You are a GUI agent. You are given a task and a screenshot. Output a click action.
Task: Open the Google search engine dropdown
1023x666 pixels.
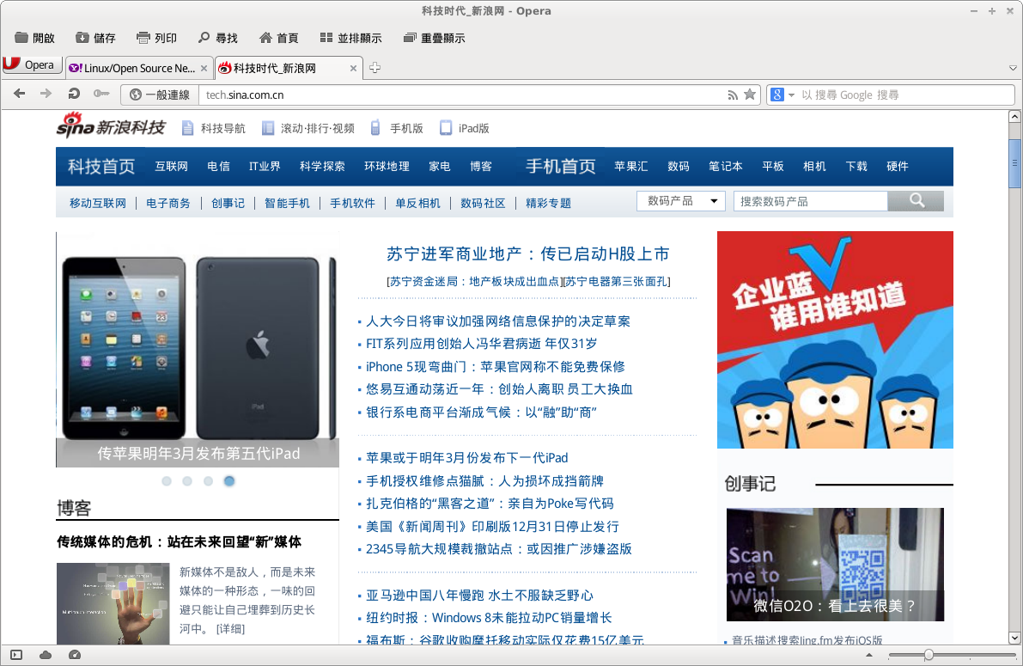[782, 95]
